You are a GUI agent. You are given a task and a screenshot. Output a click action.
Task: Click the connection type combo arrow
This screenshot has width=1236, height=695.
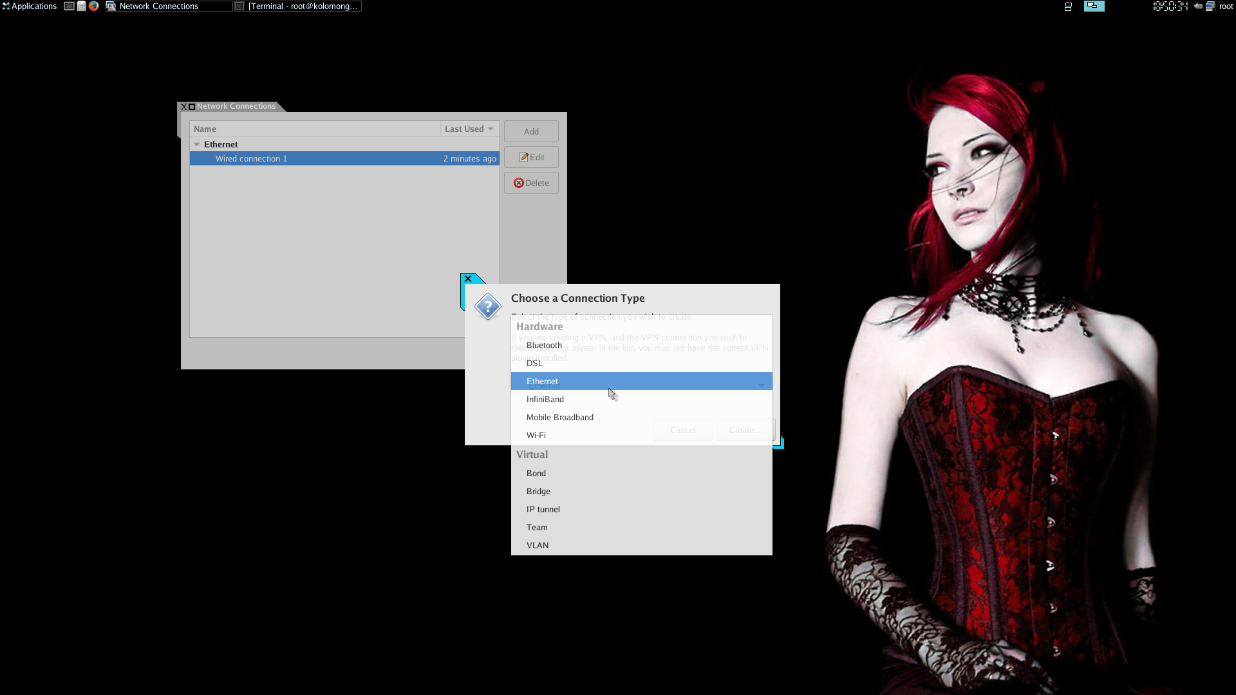tap(762, 385)
